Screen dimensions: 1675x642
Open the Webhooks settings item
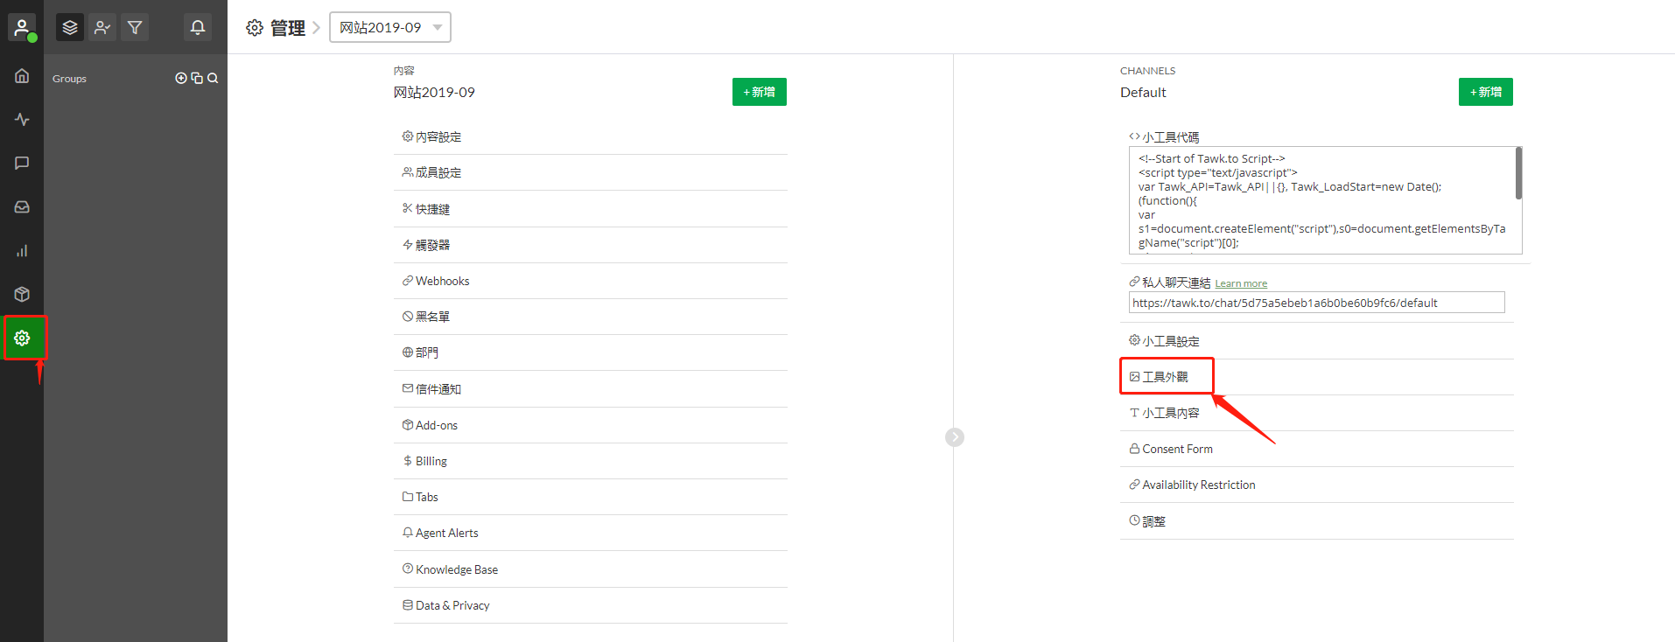442,281
